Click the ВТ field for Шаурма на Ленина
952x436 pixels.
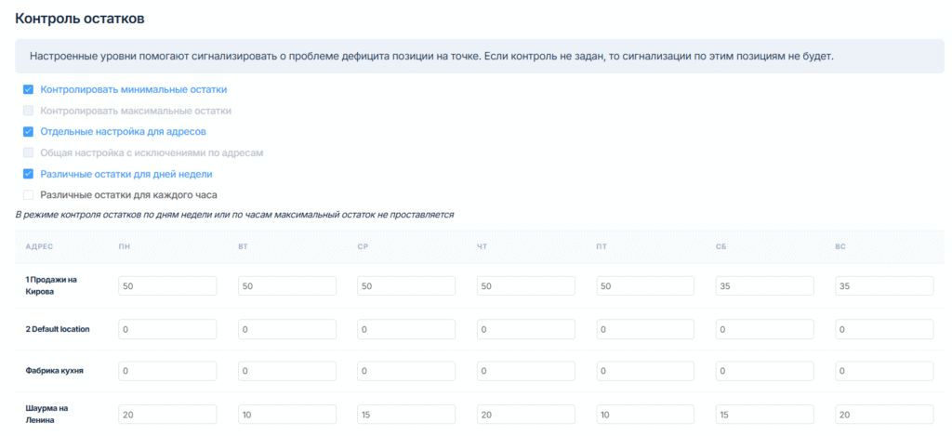(286, 414)
